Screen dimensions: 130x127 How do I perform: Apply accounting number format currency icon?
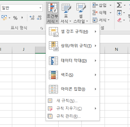pyautogui.click(x=4, y=18)
